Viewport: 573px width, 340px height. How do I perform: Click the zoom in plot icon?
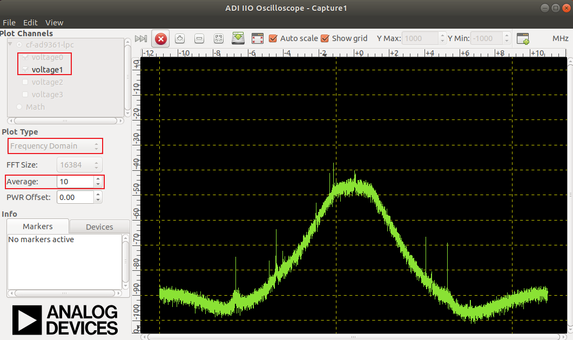click(x=180, y=39)
